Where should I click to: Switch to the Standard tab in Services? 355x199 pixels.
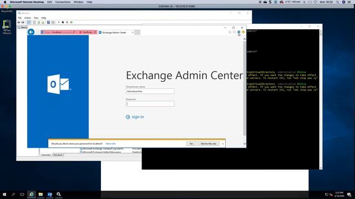pyautogui.click(x=58, y=155)
